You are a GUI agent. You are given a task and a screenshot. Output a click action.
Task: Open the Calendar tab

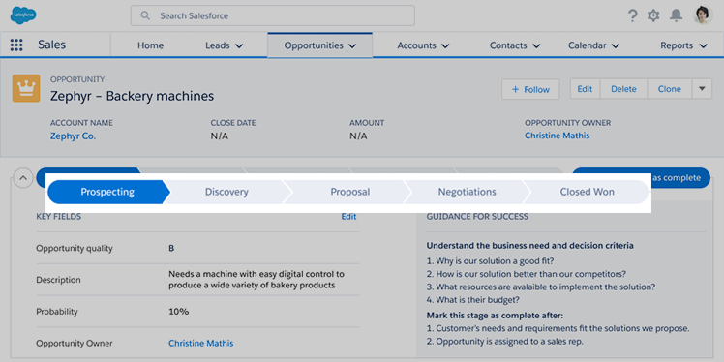[x=588, y=45]
